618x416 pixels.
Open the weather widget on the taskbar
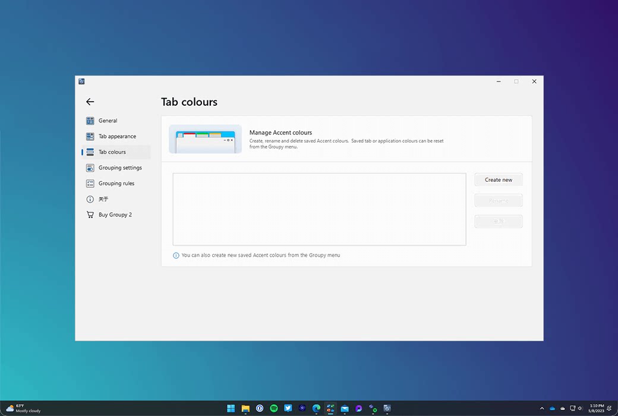click(x=24, y=408)
